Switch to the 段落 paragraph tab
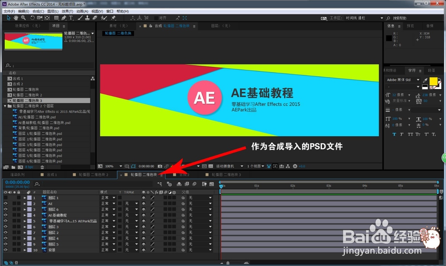Screen dimensions: 446x266 click(x=431, y=70)
